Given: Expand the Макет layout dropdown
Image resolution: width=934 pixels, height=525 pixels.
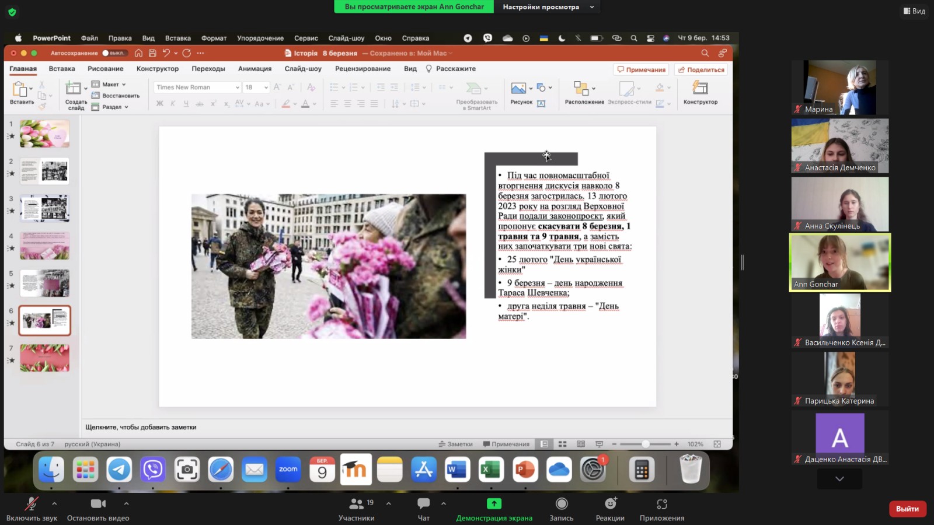Looking at the screenshot, I should pyautogui.click(x=110, y=85).
